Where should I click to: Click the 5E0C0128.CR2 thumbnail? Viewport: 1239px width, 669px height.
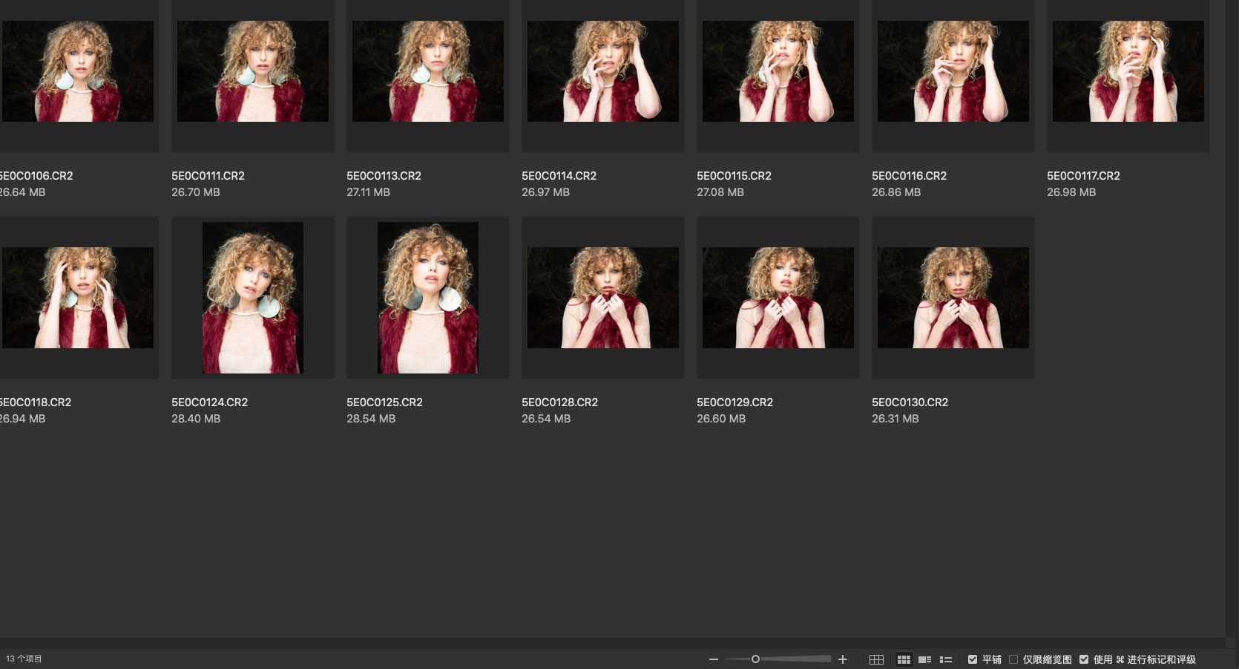click(602, 298)
